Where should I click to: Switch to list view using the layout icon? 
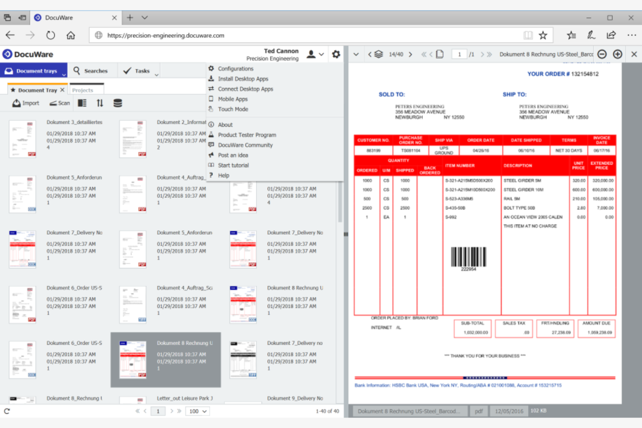[82, 103]
